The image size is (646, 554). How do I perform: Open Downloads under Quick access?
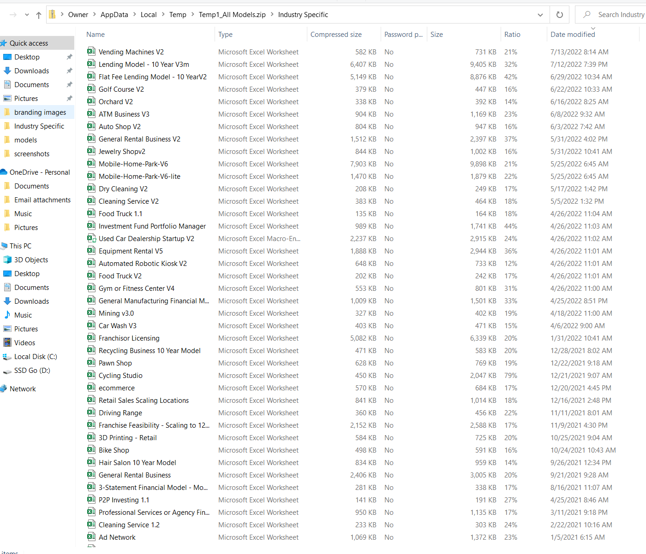31,71
